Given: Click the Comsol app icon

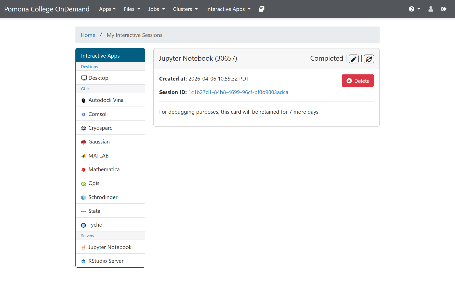Looking at the screenshot, I should click(x=83, y=114).
